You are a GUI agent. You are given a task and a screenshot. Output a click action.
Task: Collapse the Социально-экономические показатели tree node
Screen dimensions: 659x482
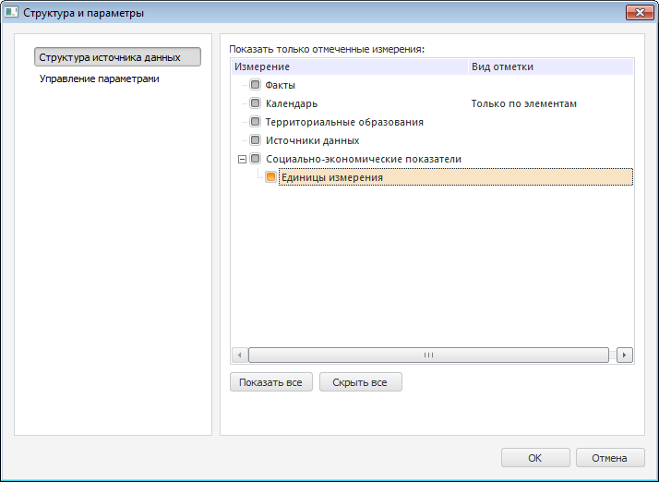tap(242, 159)
